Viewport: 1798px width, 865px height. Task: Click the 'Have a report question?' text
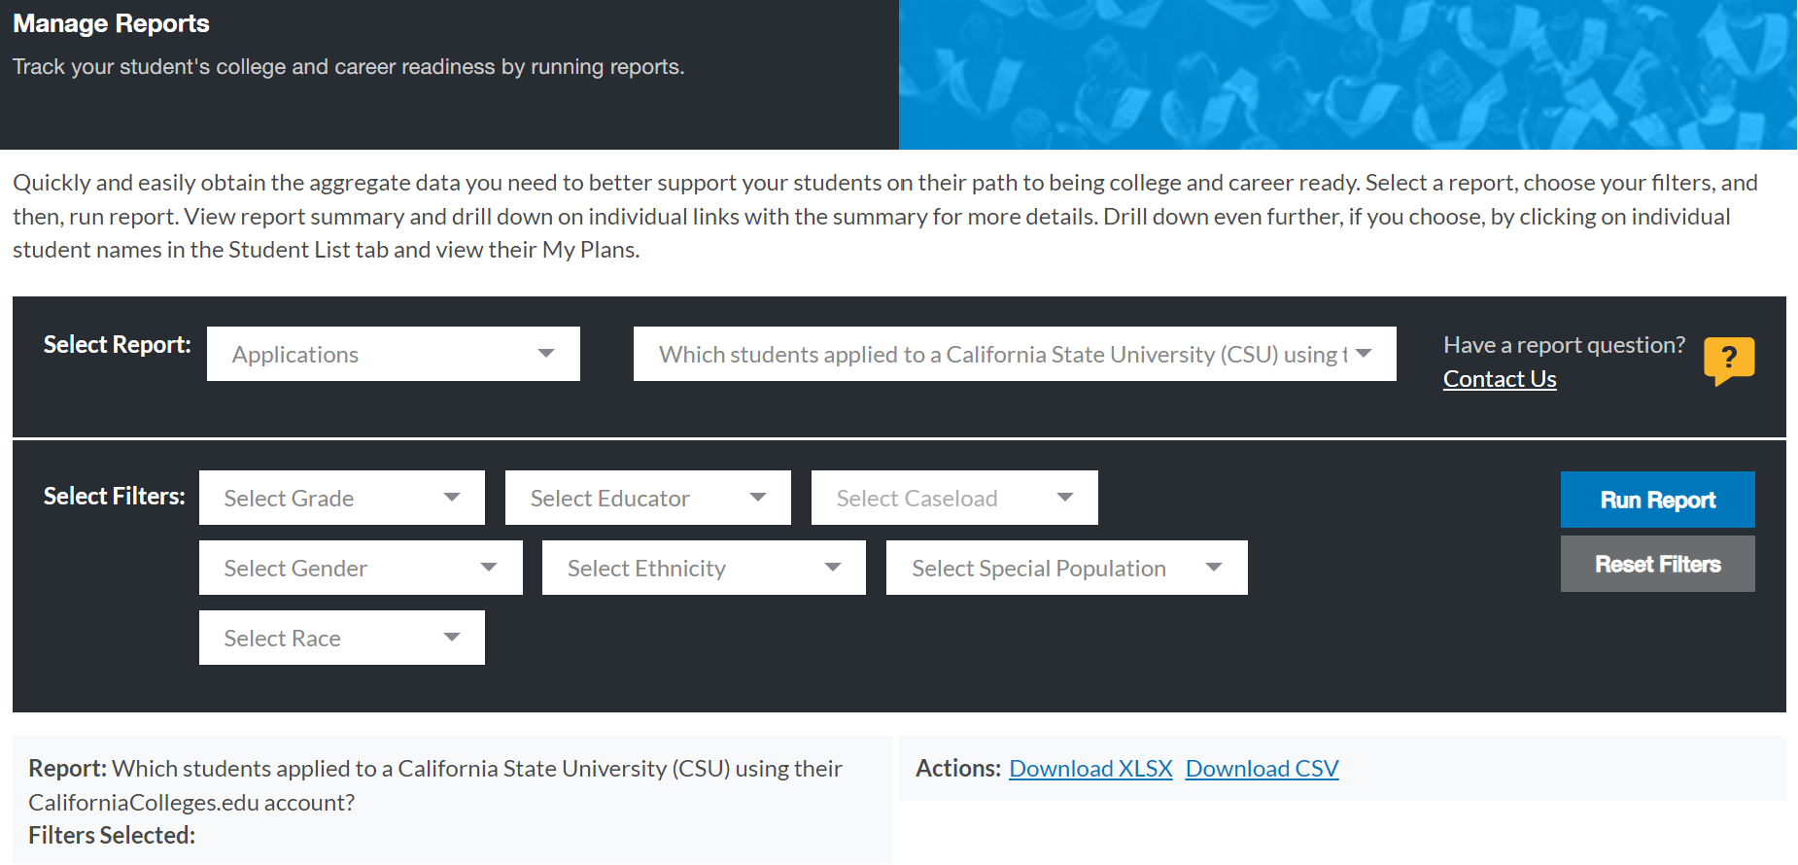click(x=1564, y=345)
